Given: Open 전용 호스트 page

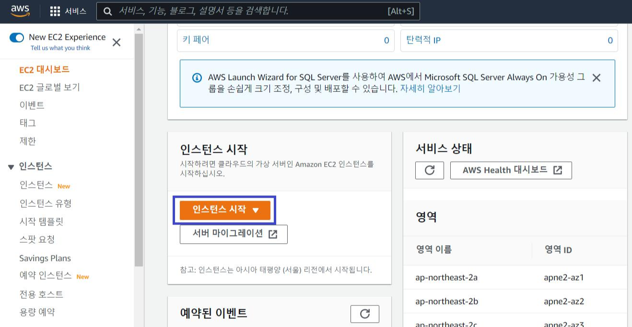Looking at the screenshot, I should [41, 294].
